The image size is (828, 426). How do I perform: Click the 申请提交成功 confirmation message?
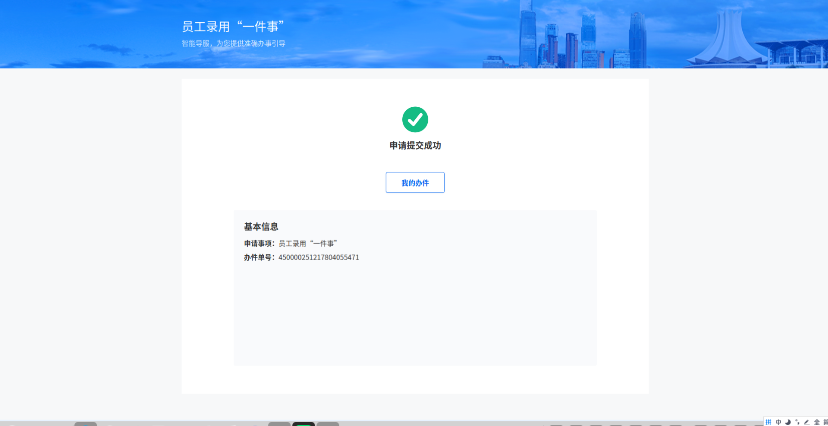coord(415,146)
